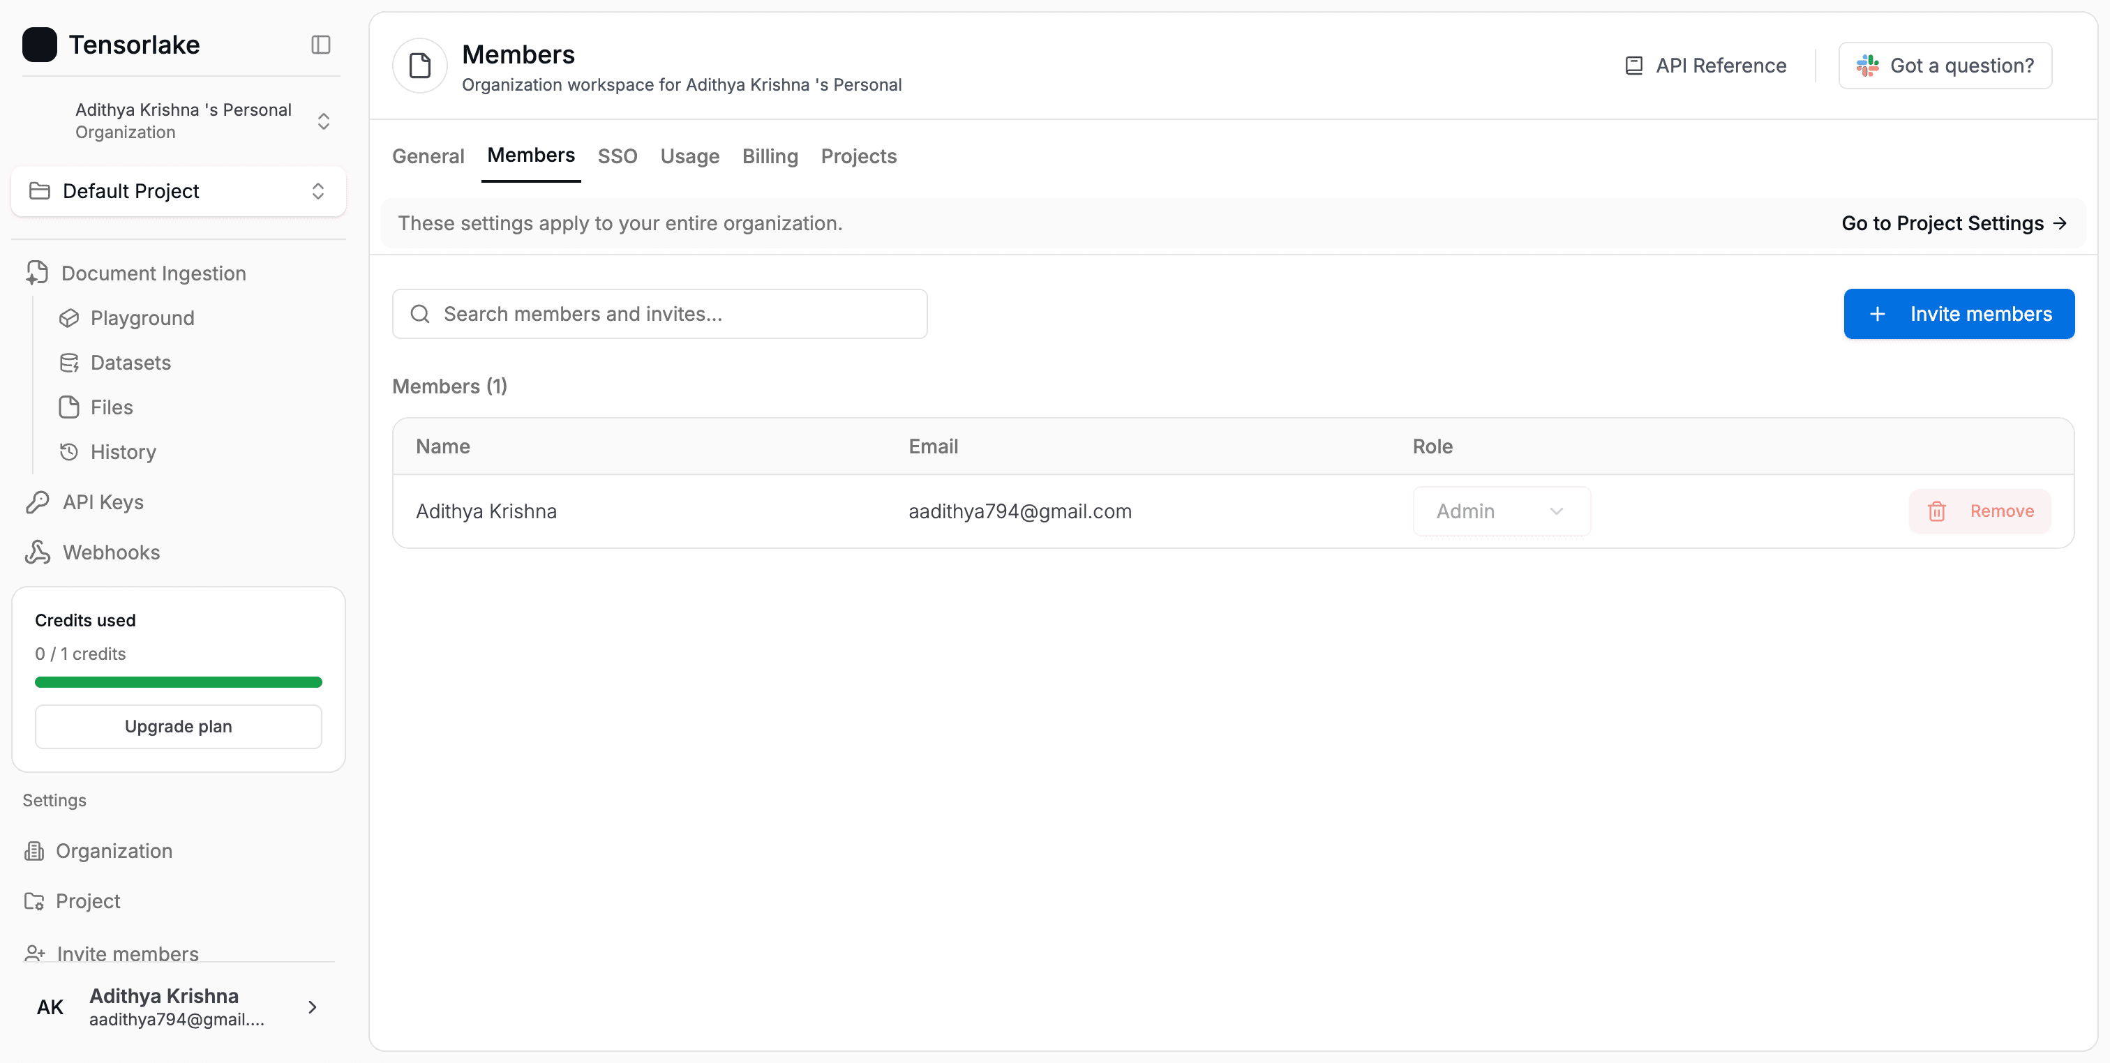The image size is (2110, 1063).
Task: Open the Admin role dropdown
Action: click(1502, 511)
